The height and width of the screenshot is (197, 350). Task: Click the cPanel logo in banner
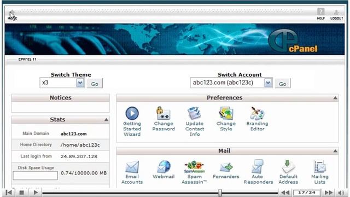293,41
